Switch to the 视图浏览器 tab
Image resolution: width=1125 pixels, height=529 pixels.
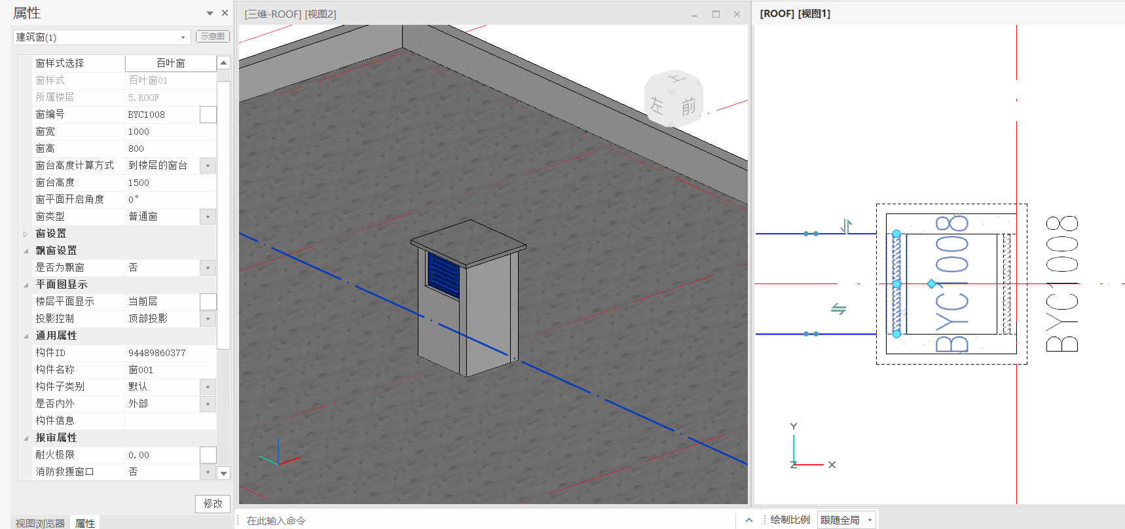coord(40,522)
